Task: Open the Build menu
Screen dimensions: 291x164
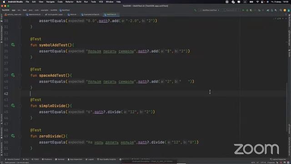Action: (79, 2)
